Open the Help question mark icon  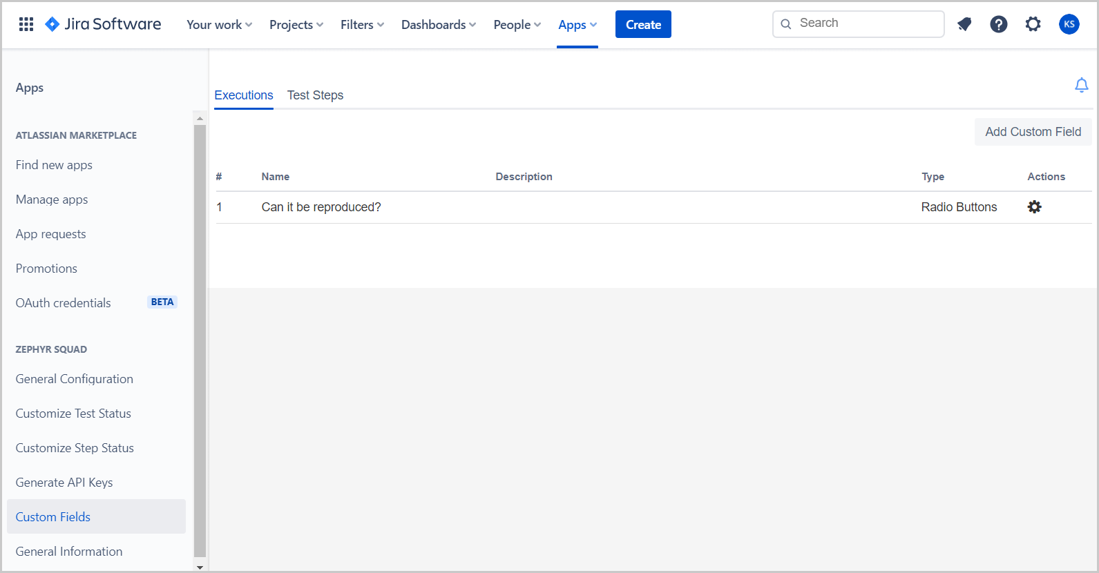999,24
